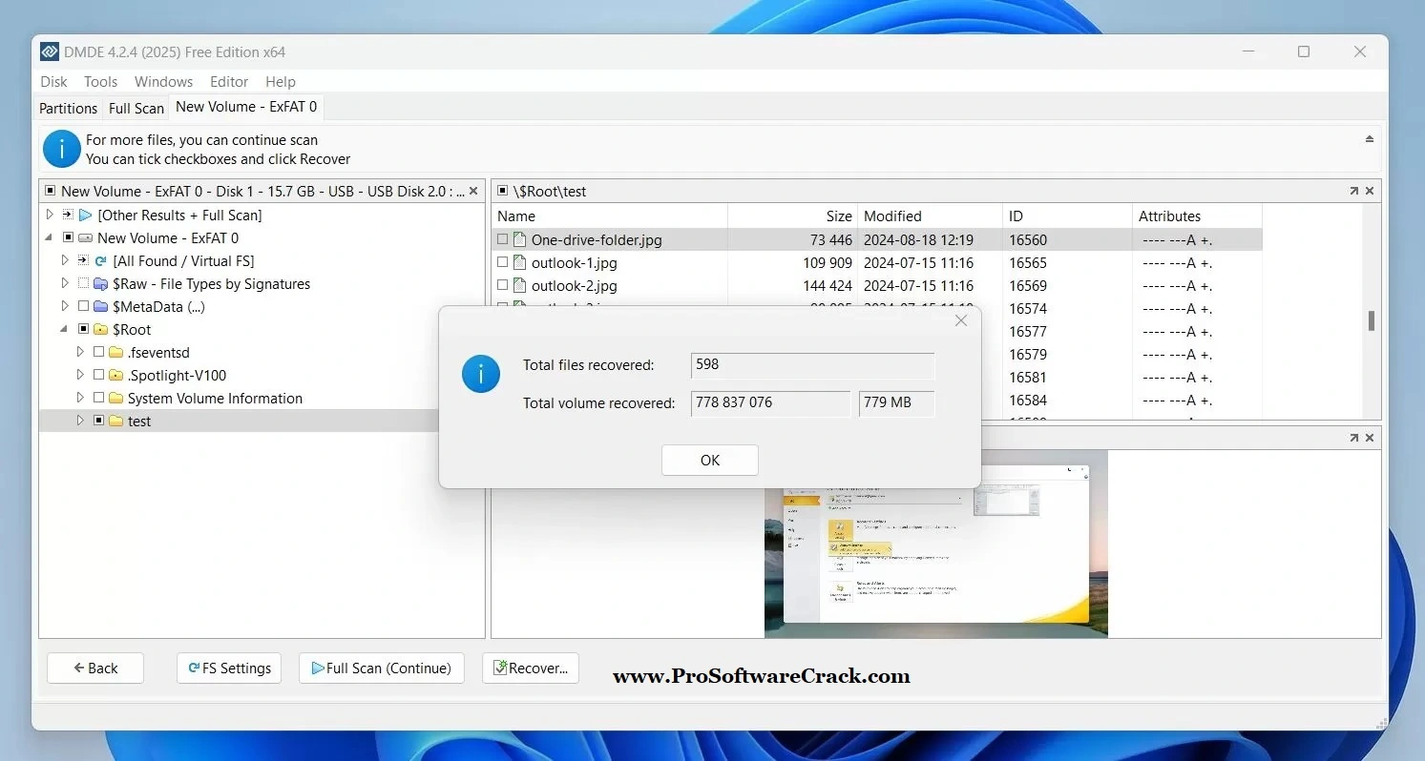Toggle the test folder checkbox
The width and height of the screenshot is (1425, 761).
98,422
